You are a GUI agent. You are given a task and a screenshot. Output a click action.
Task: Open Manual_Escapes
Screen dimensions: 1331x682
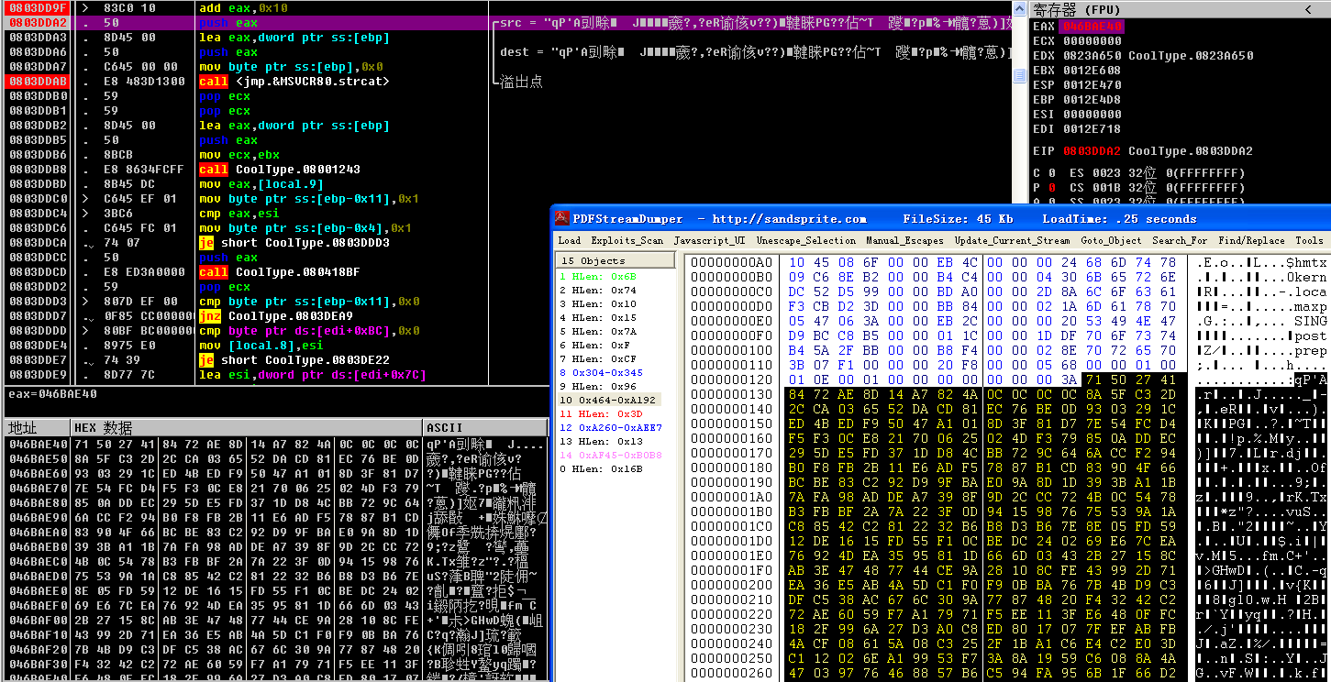tap(902, 240)
